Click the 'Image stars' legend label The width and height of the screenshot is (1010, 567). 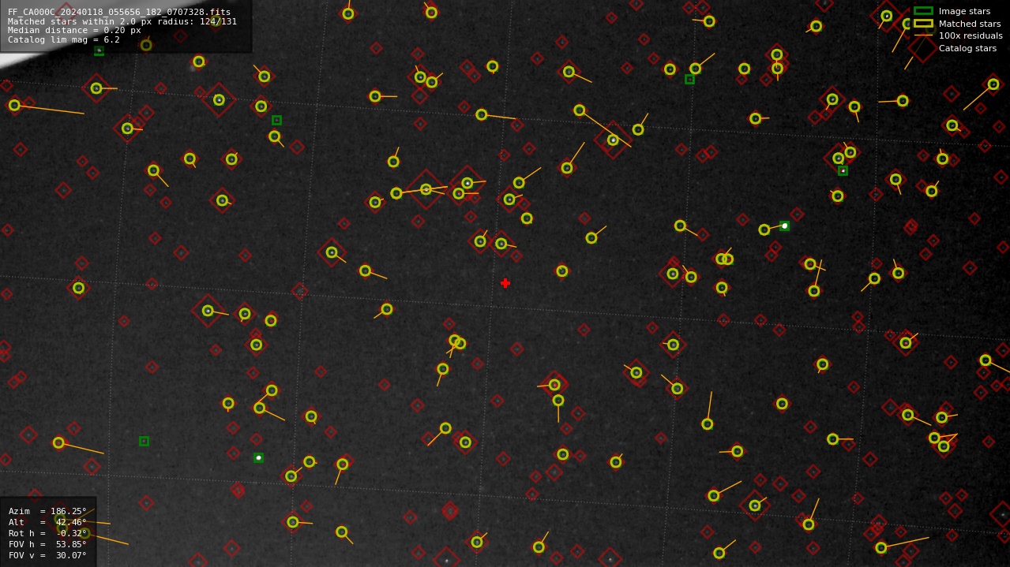point(964,11)
